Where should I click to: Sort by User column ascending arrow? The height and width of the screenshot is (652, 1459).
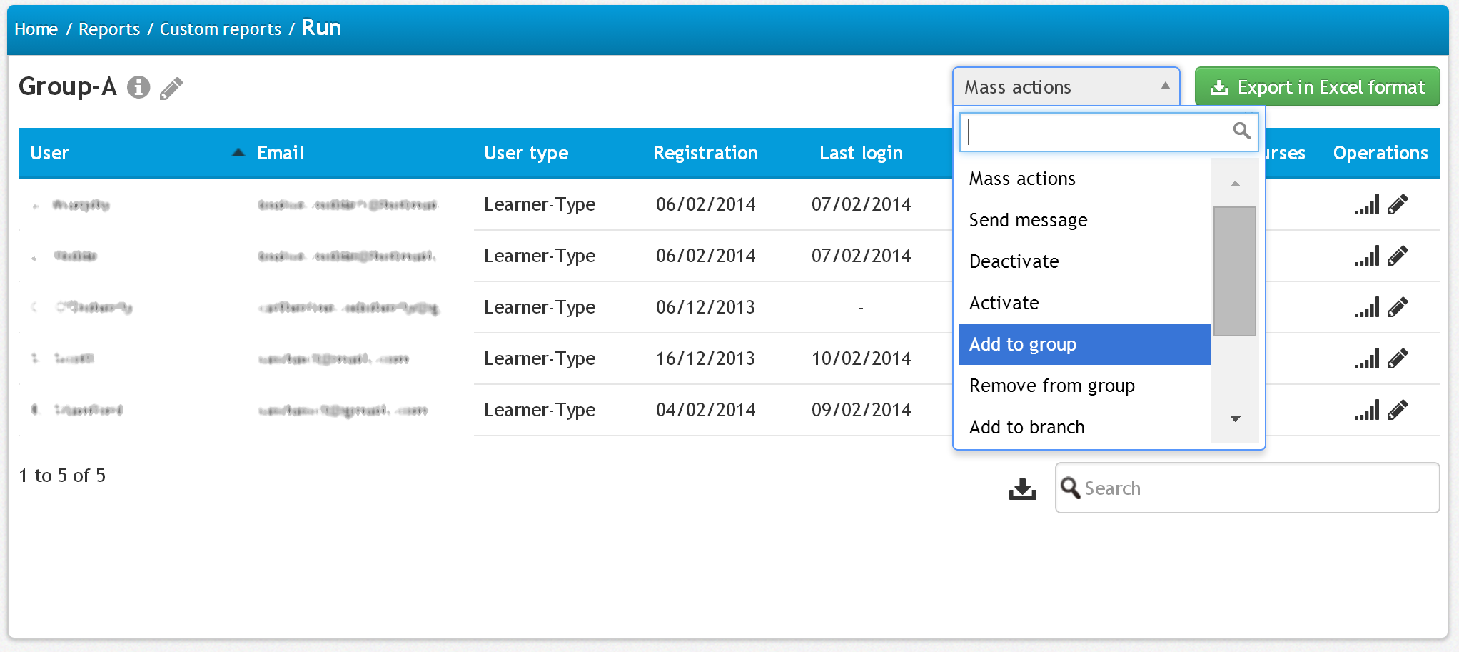[x=238, y=153]
